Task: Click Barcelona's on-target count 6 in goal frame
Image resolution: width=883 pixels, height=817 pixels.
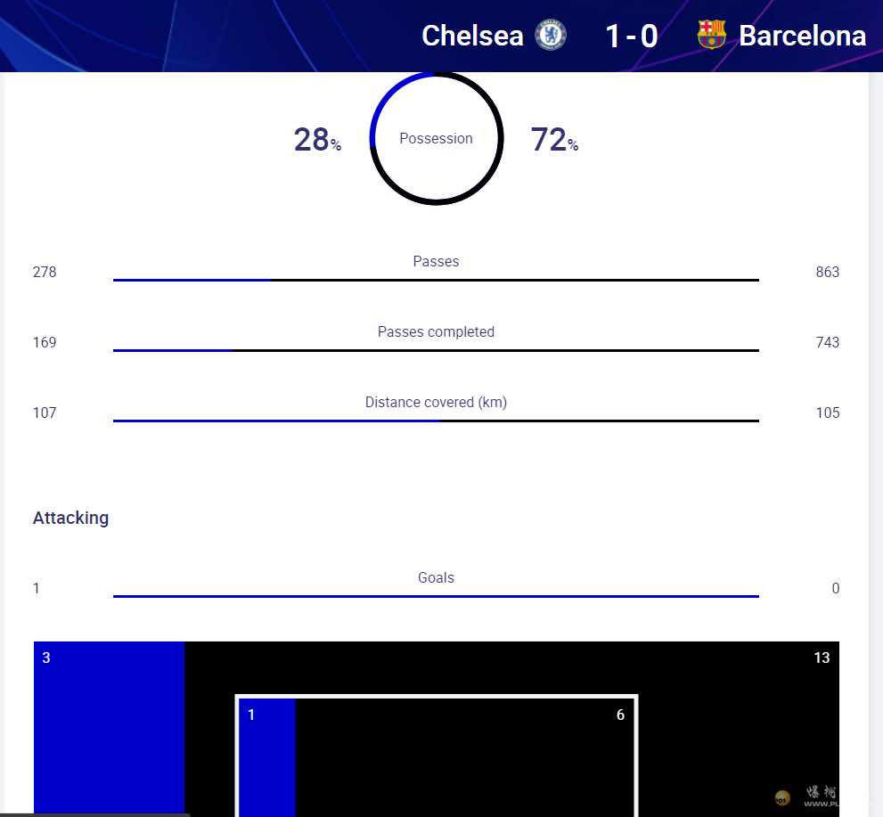Action: 620,715
